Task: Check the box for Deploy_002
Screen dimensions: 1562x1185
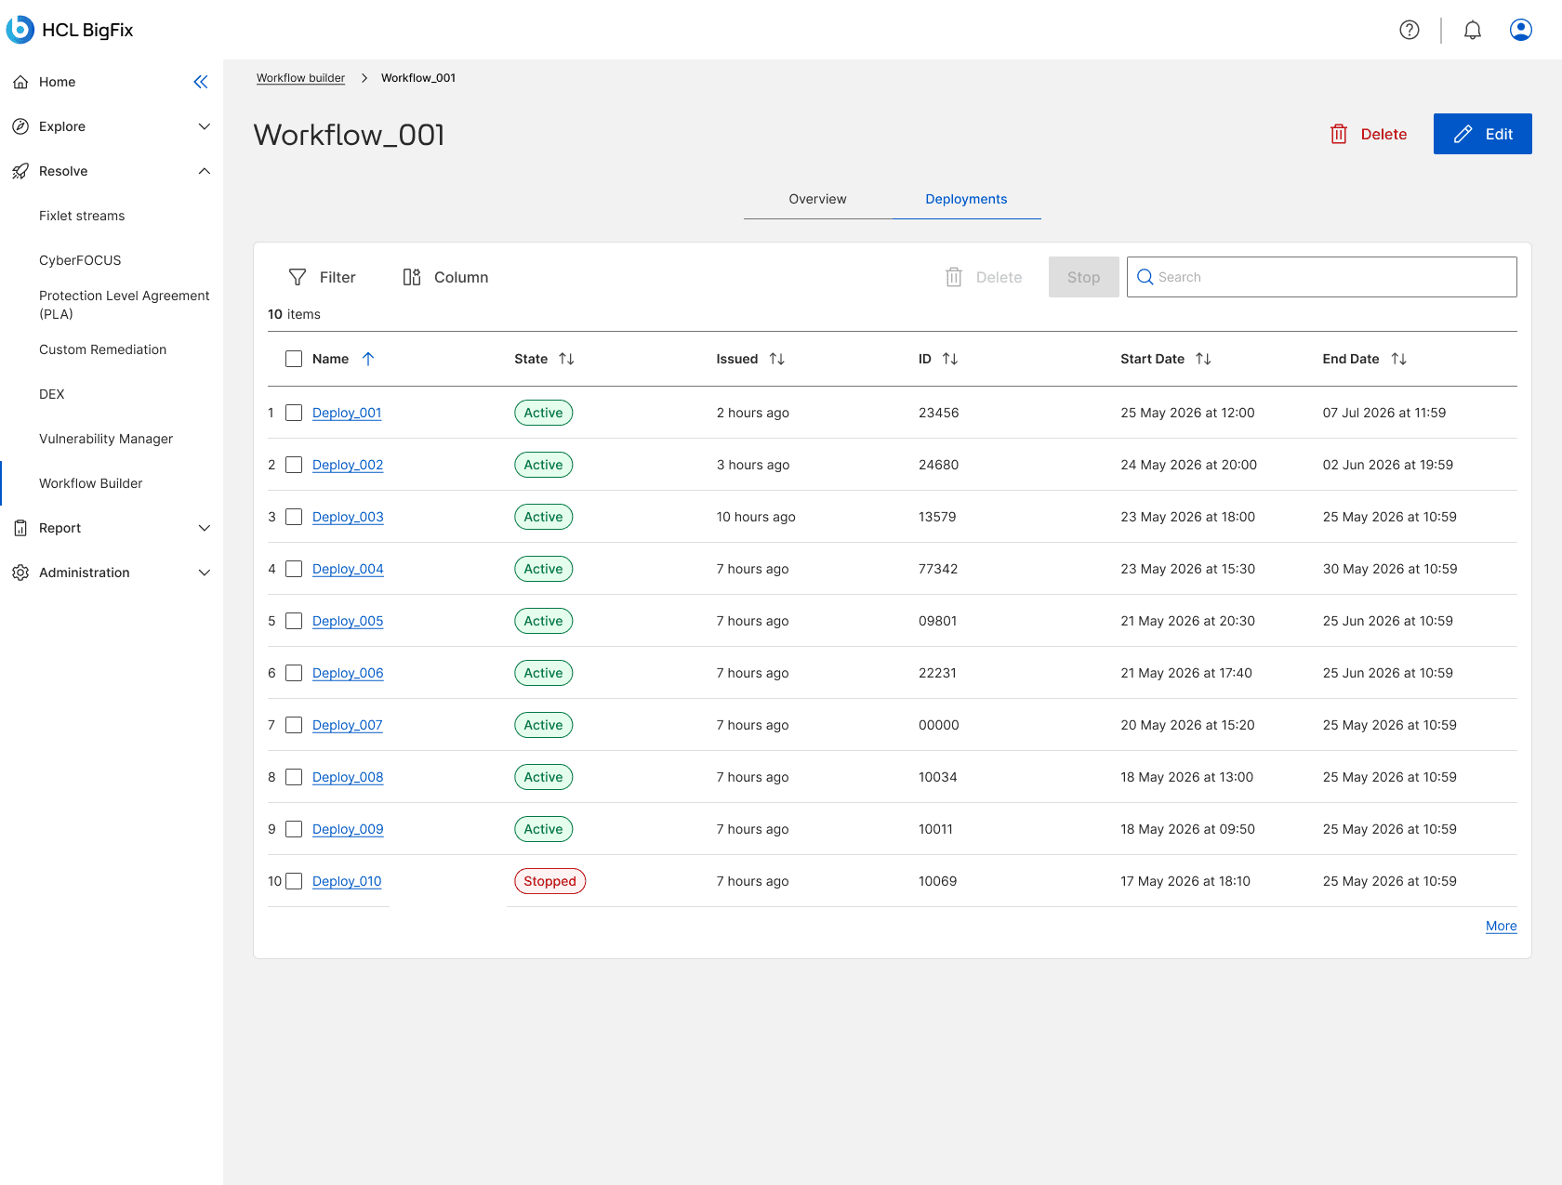Action: (x=294, y=465)
